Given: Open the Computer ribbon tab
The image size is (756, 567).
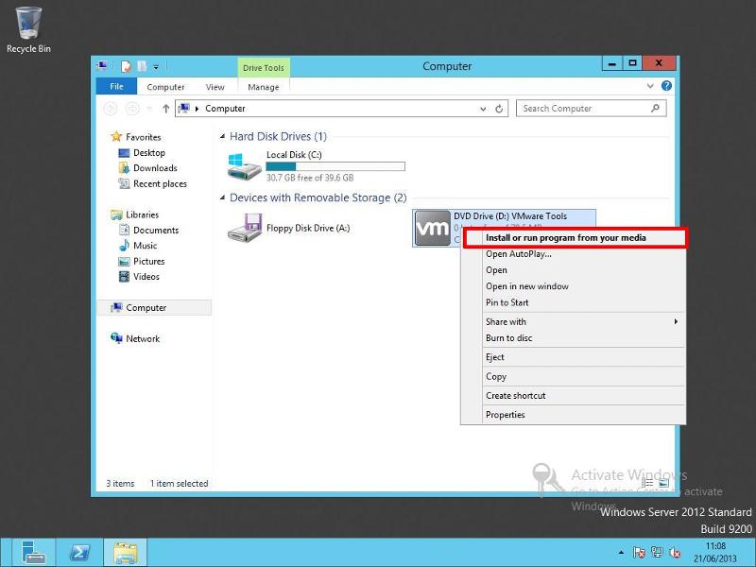Looking at the screenshot, I should pos(165,87).
